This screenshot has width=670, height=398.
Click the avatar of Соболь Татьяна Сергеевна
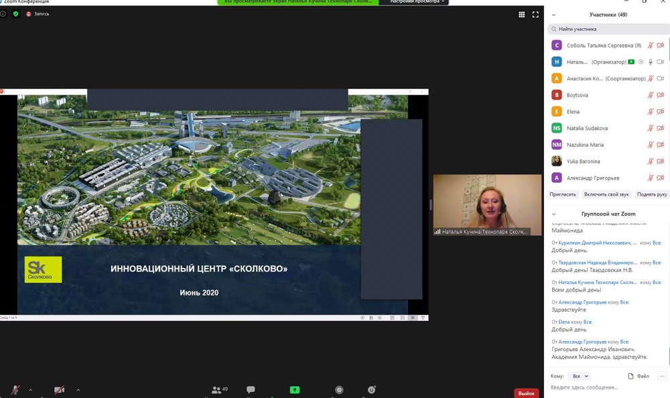tap(556, 46)
